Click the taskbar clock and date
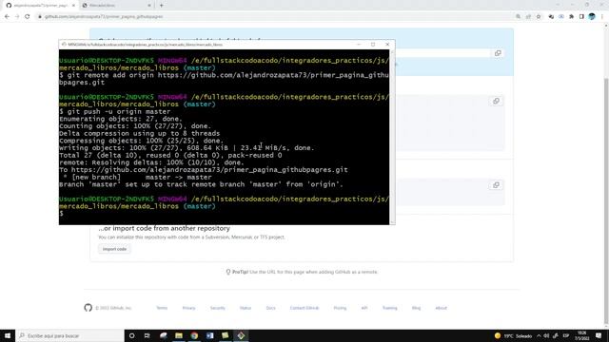This screenshot has width=609, height=342. (x=581, y=335)
